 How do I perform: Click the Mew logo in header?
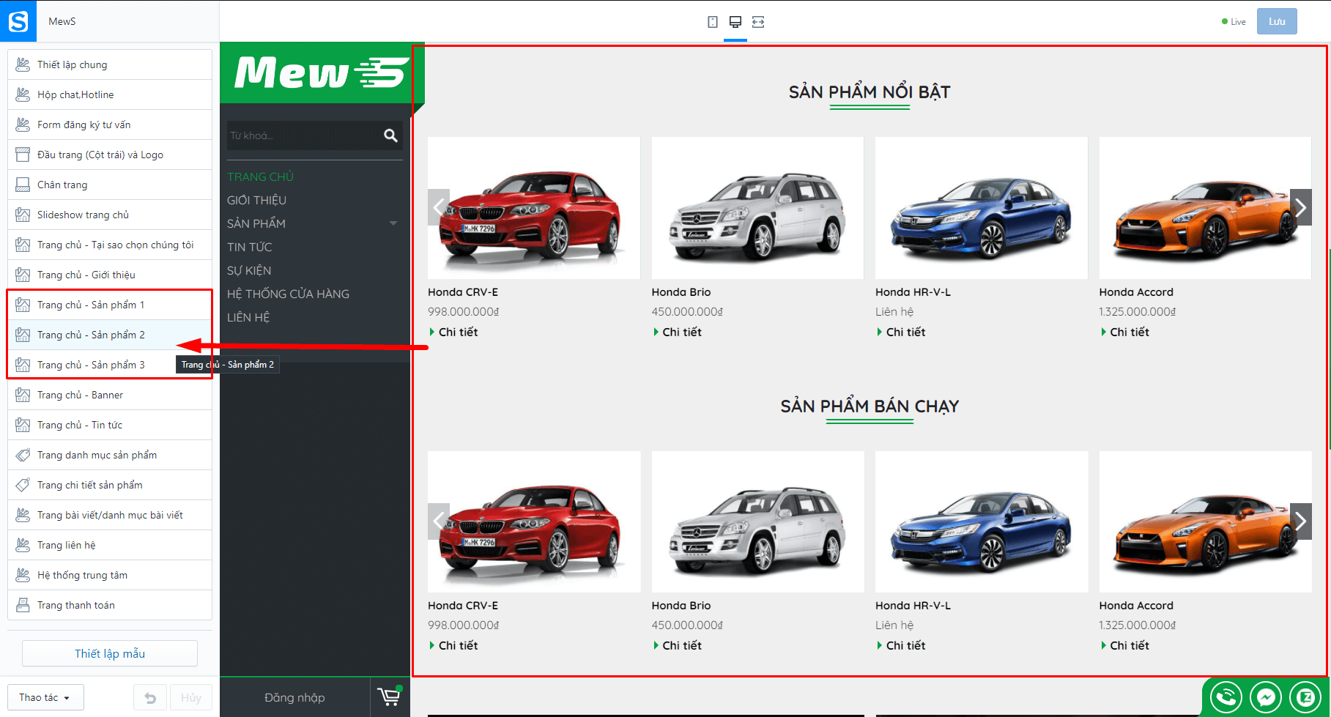(x=320, y=73)
